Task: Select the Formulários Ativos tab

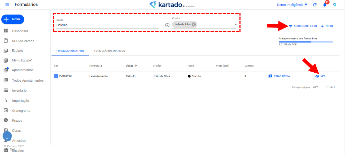Action: [x=70, y=51]
